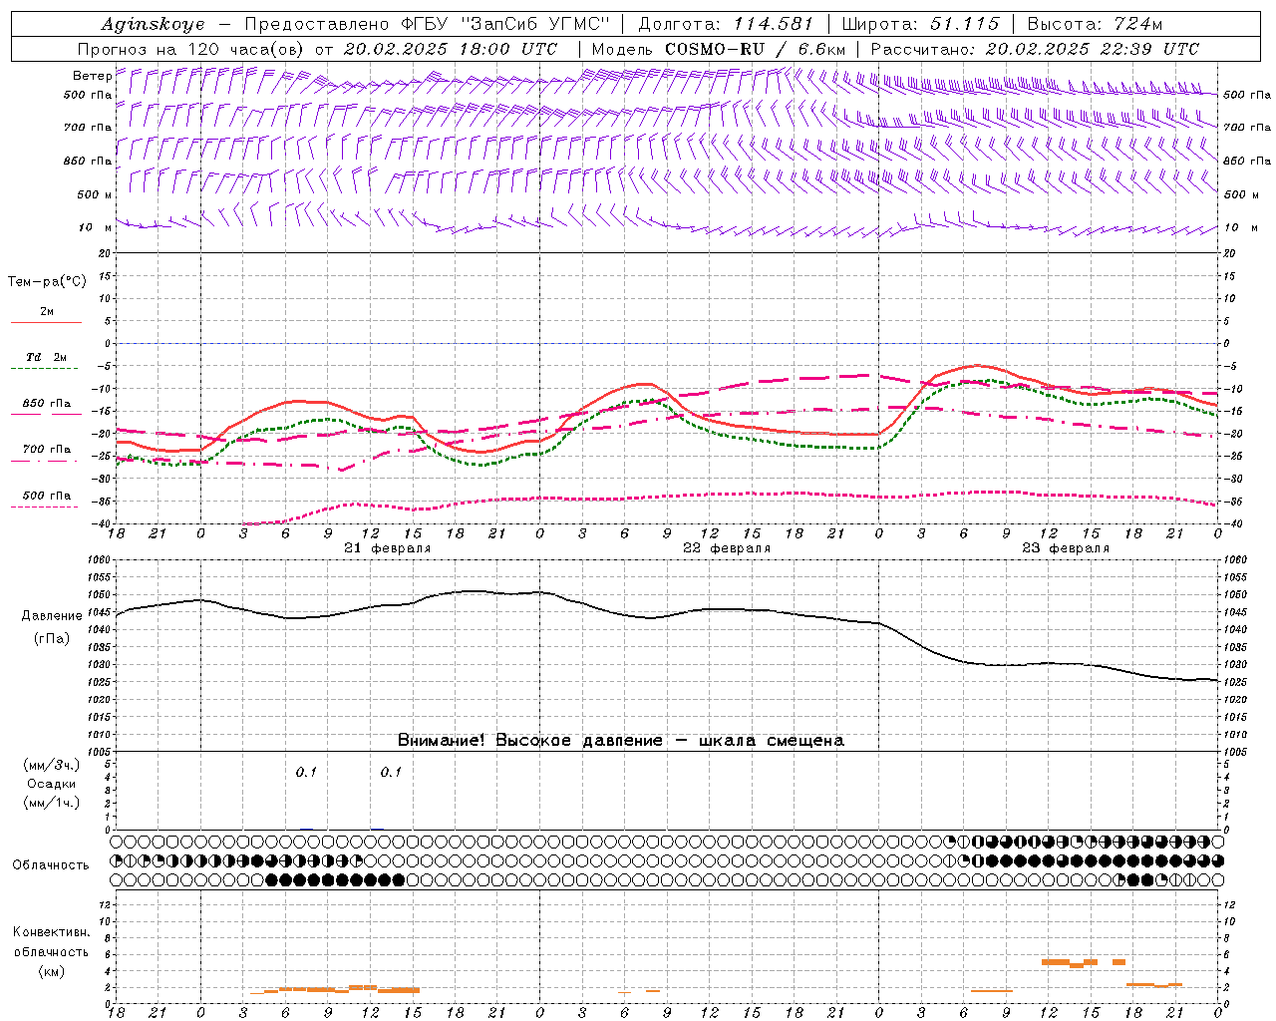
Task: Click the (мм/3ч.) unit label
Action: point(52,765)
